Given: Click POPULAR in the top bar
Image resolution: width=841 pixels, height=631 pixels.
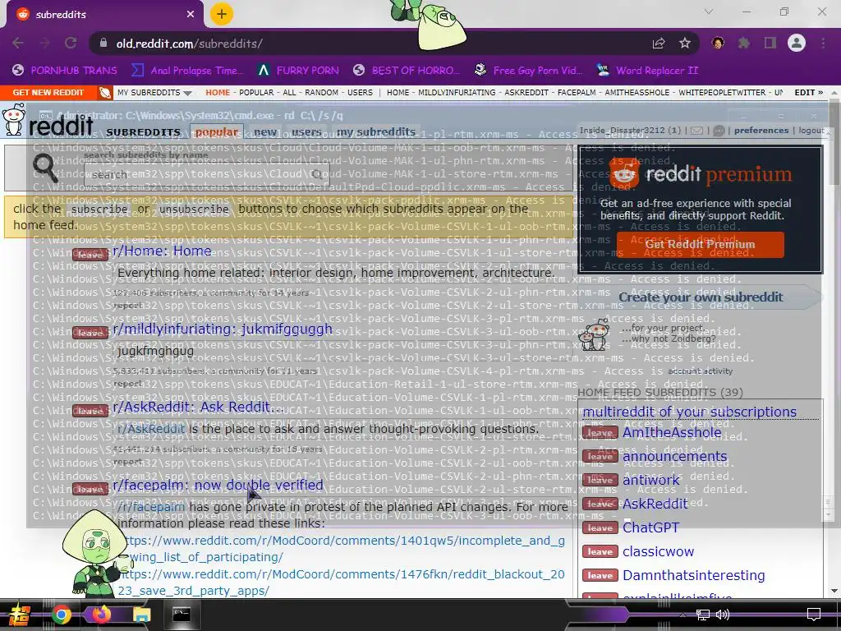Looking at the screenshot, I should pyautogui.click(x=256, y=92).
